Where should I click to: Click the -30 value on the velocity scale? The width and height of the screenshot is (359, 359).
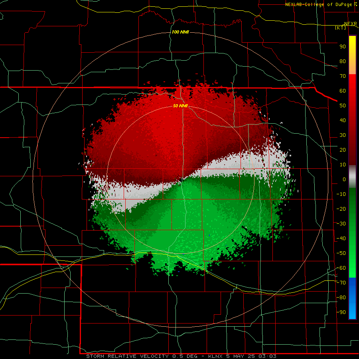click(341, 224)
